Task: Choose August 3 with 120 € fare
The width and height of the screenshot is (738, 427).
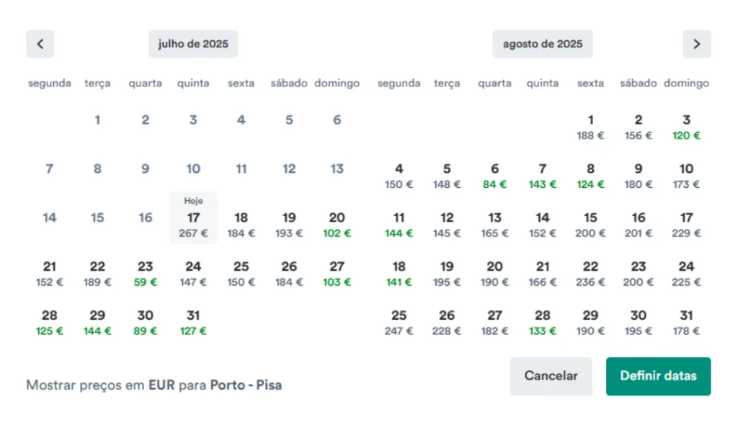Action: 686,127
